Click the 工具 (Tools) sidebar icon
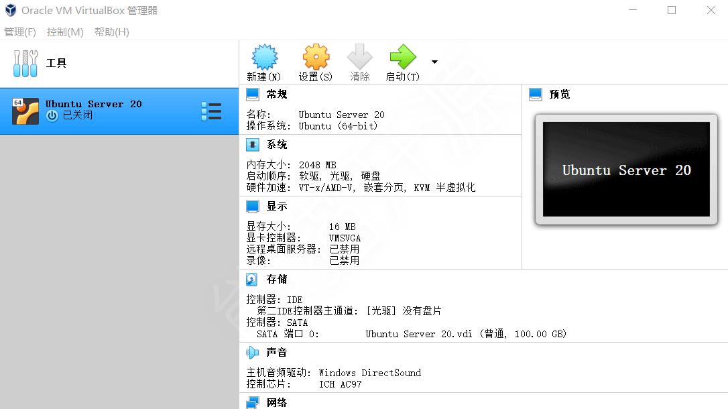The height and width of the screenshot is (409, 728). (x=25, y=64)
